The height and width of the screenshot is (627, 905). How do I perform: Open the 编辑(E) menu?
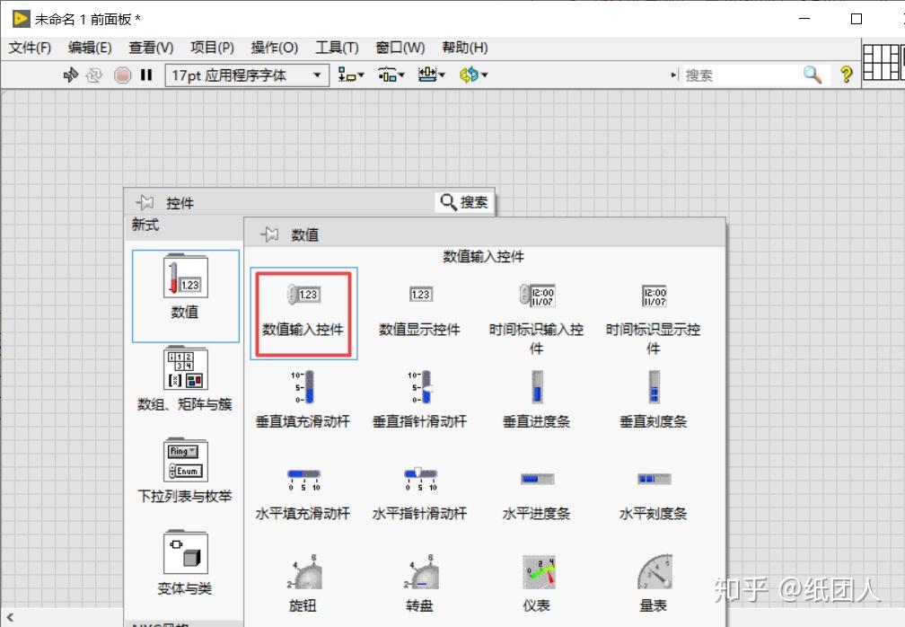(90, 48)
